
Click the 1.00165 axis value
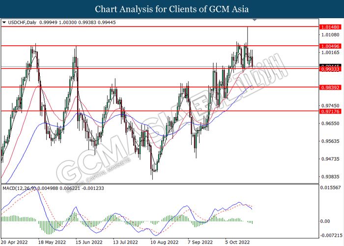tap(330, 53)
